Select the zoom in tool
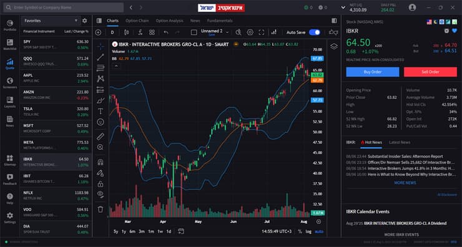The height and width of the screenshot is (247, 462). 101,147
